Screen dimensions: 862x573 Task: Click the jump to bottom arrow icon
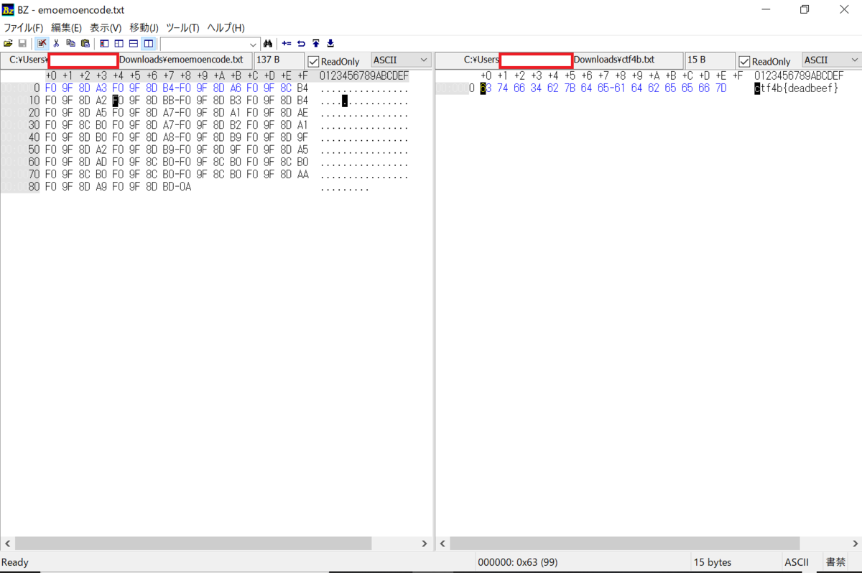(330, 43)
